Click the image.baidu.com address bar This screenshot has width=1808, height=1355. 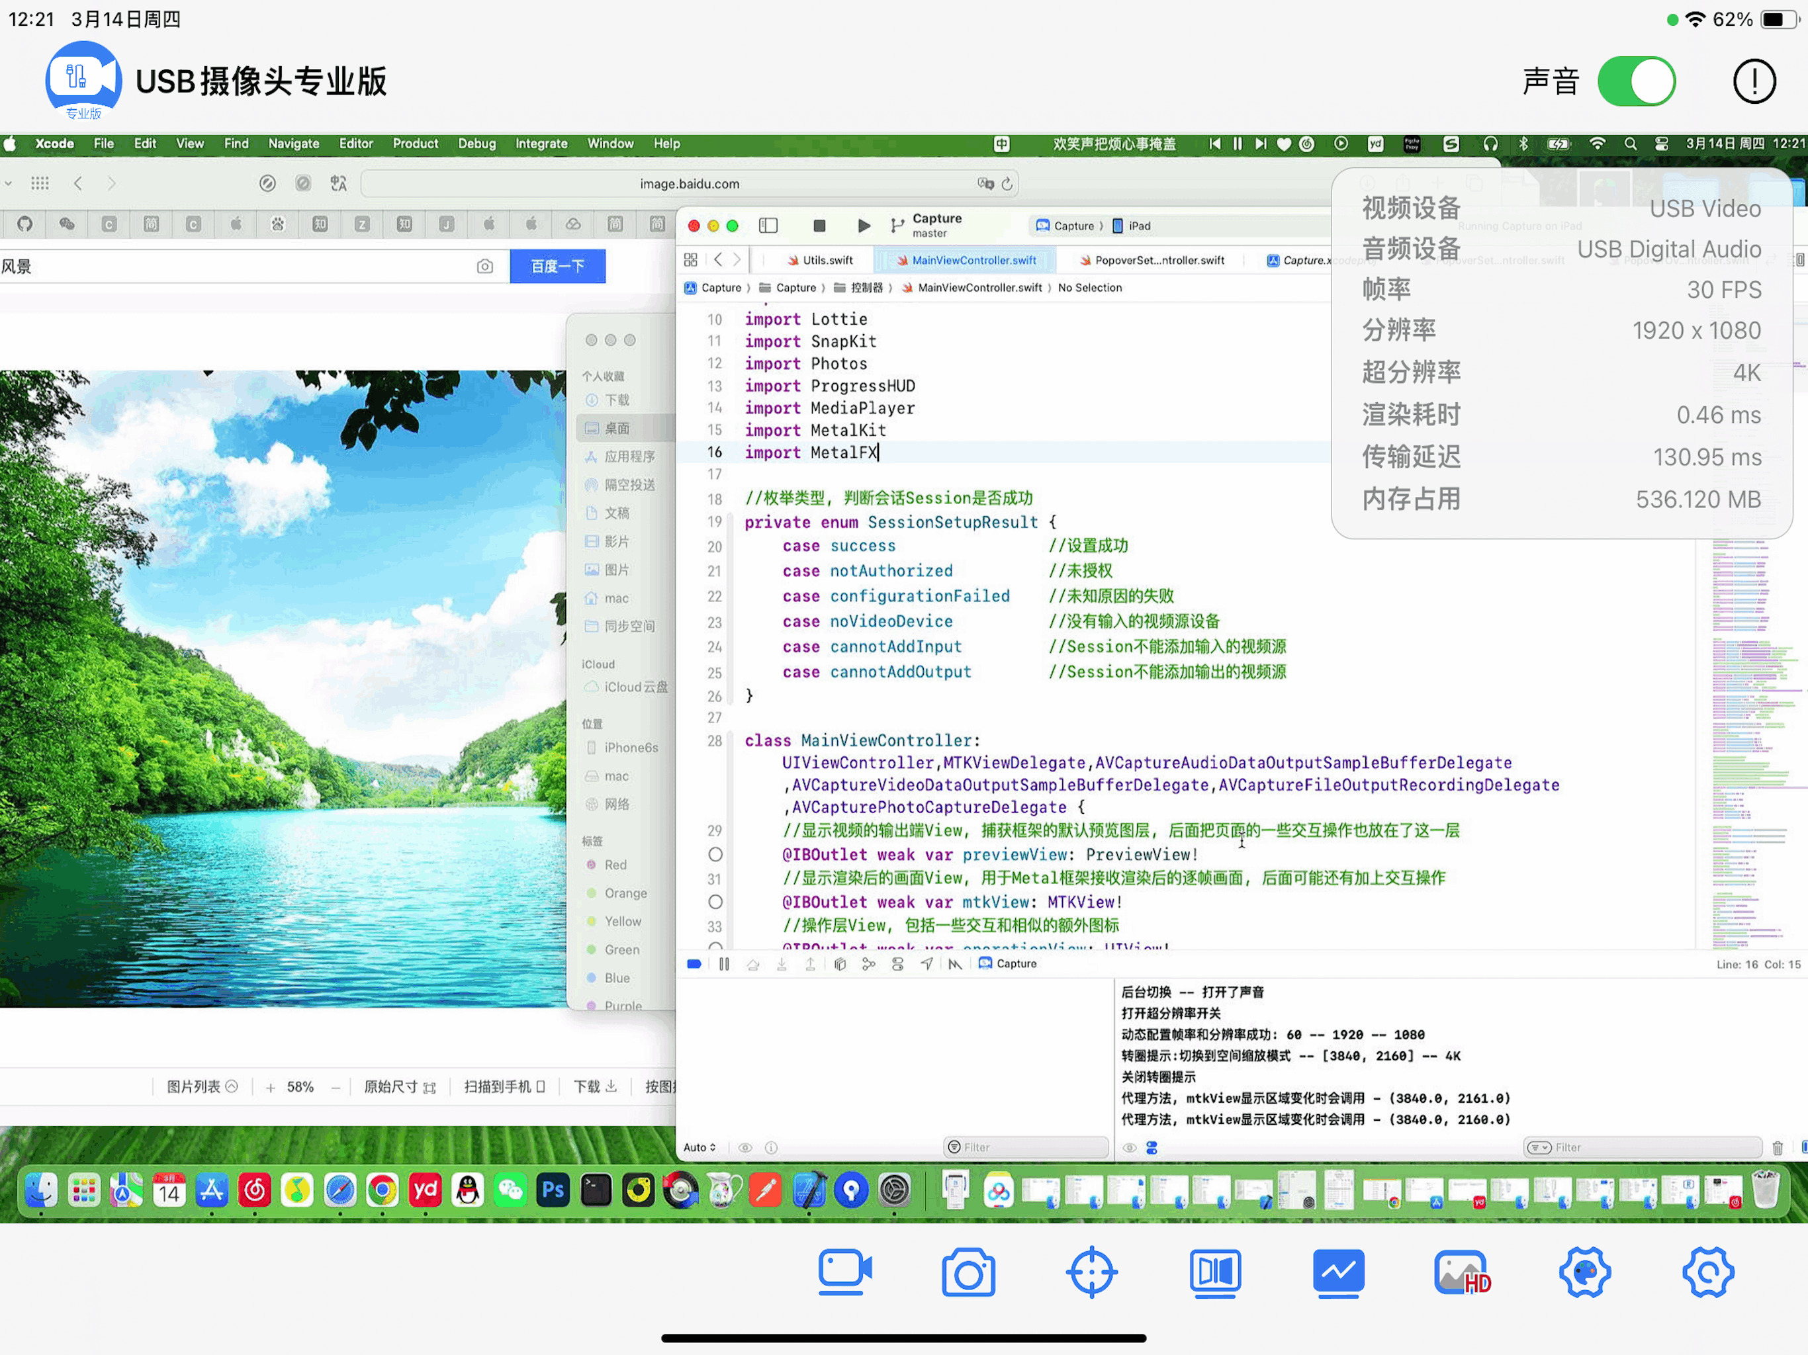pos(688,184)
